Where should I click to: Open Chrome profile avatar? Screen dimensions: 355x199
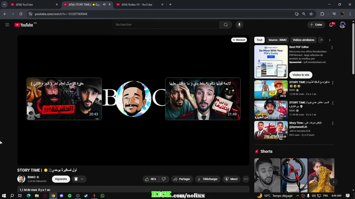(342, 14)
